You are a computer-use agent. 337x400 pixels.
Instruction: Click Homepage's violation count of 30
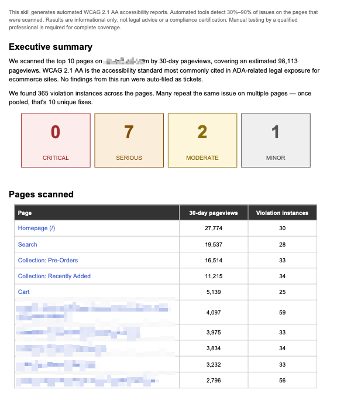pos(283,228)
